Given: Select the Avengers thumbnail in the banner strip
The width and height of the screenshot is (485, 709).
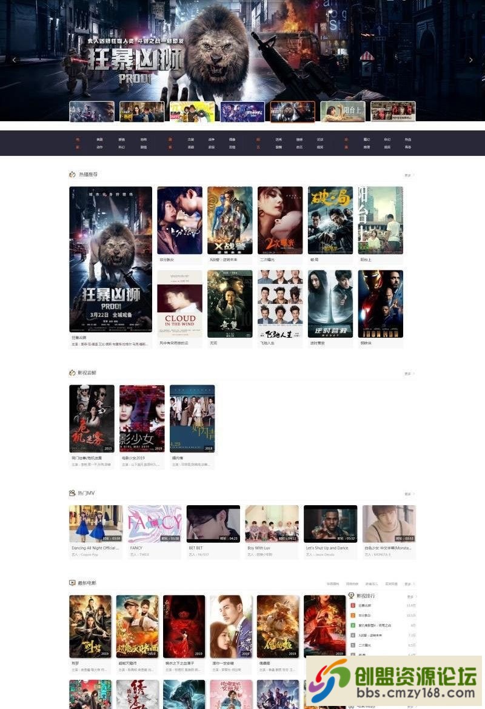Looking at the screenshot, I should click(x=242, y=112).
